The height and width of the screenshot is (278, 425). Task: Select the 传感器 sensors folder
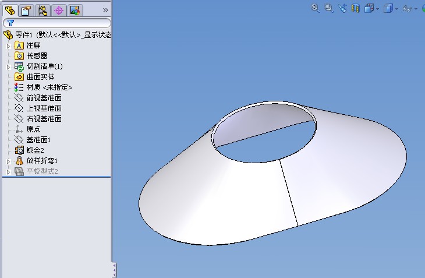click(31, 56)
